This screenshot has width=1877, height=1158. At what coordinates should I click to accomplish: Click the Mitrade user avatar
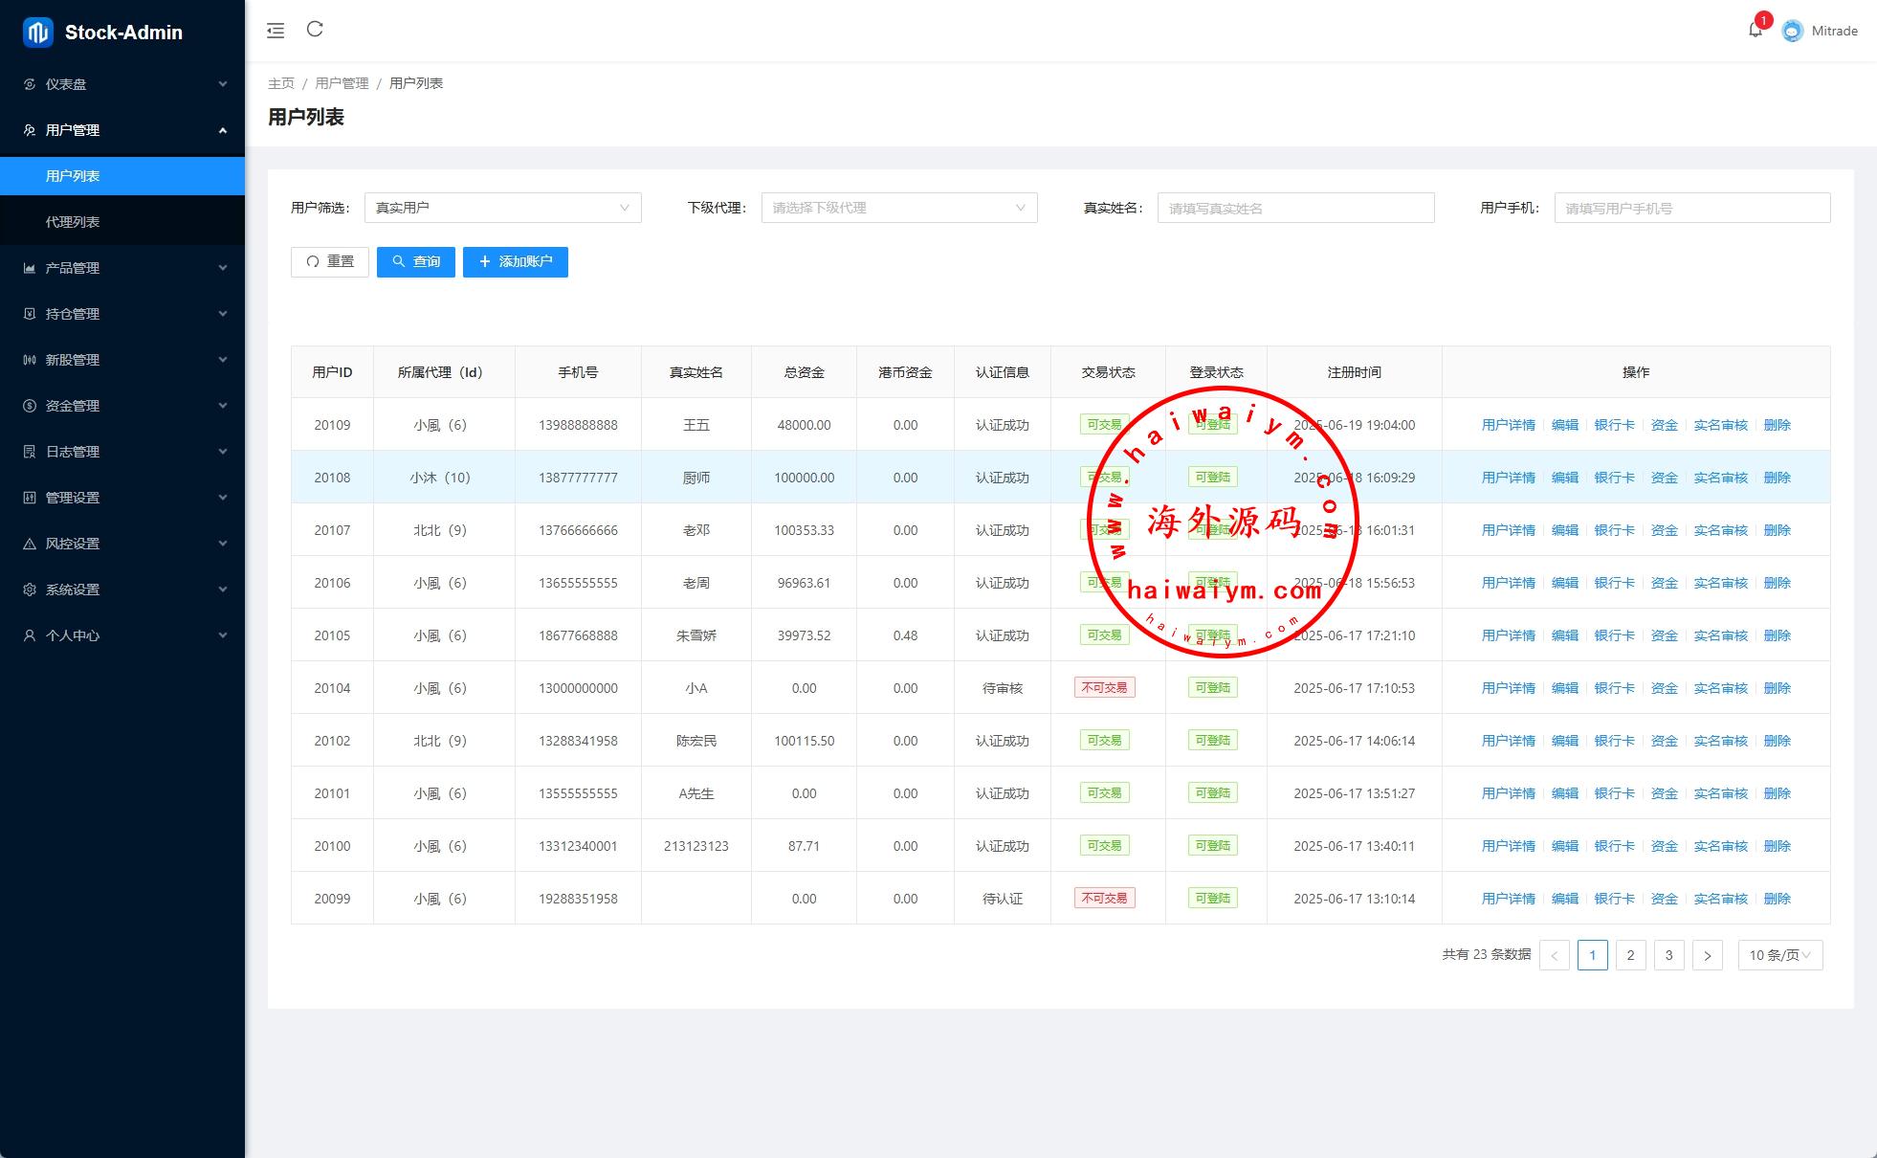point(1792,31)
